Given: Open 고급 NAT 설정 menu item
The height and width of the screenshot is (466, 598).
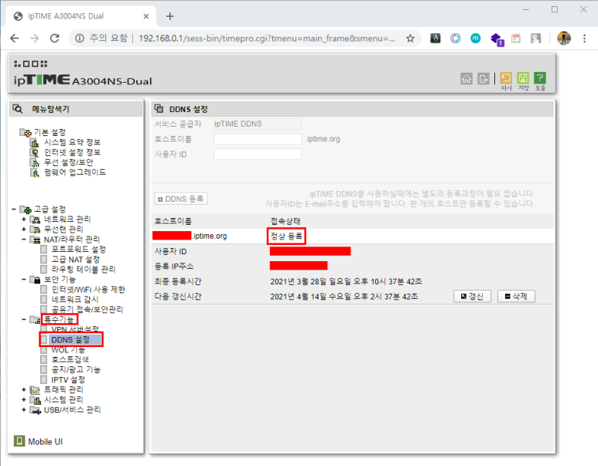Looking at the screenshot, I should click(x=76, y=260).
